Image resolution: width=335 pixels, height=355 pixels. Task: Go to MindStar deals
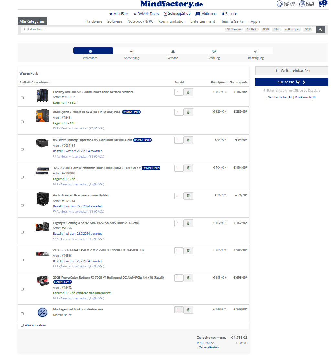[x=119, y=14]
